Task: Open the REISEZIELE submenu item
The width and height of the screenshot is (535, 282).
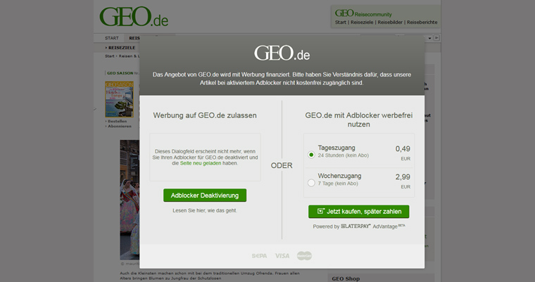Action: click(120, 48)
